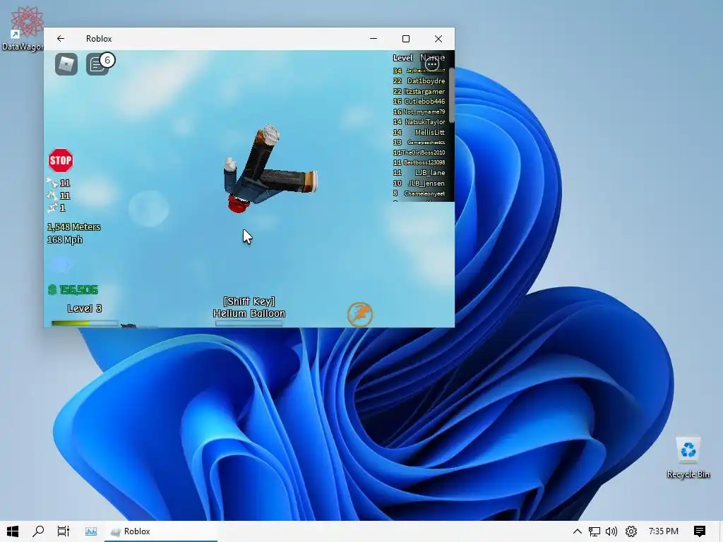Screen dimensions: 723x542
Task: Click the Level 3 label
Action: click(x=85, y=309)
